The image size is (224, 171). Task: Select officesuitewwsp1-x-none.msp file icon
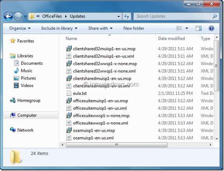[x=69, y=116]
